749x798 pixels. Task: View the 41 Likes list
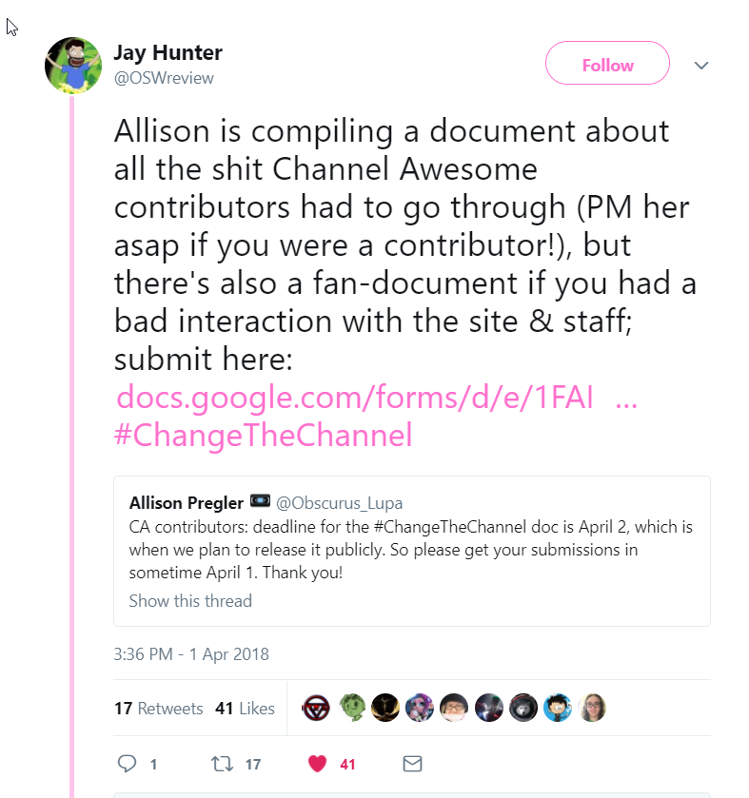(x=245, y=708)
